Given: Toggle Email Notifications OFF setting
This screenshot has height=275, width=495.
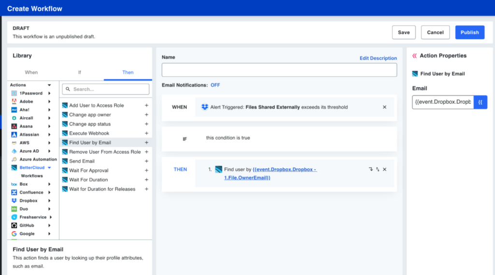Looking at the screenshot, I should pos(215,85).
